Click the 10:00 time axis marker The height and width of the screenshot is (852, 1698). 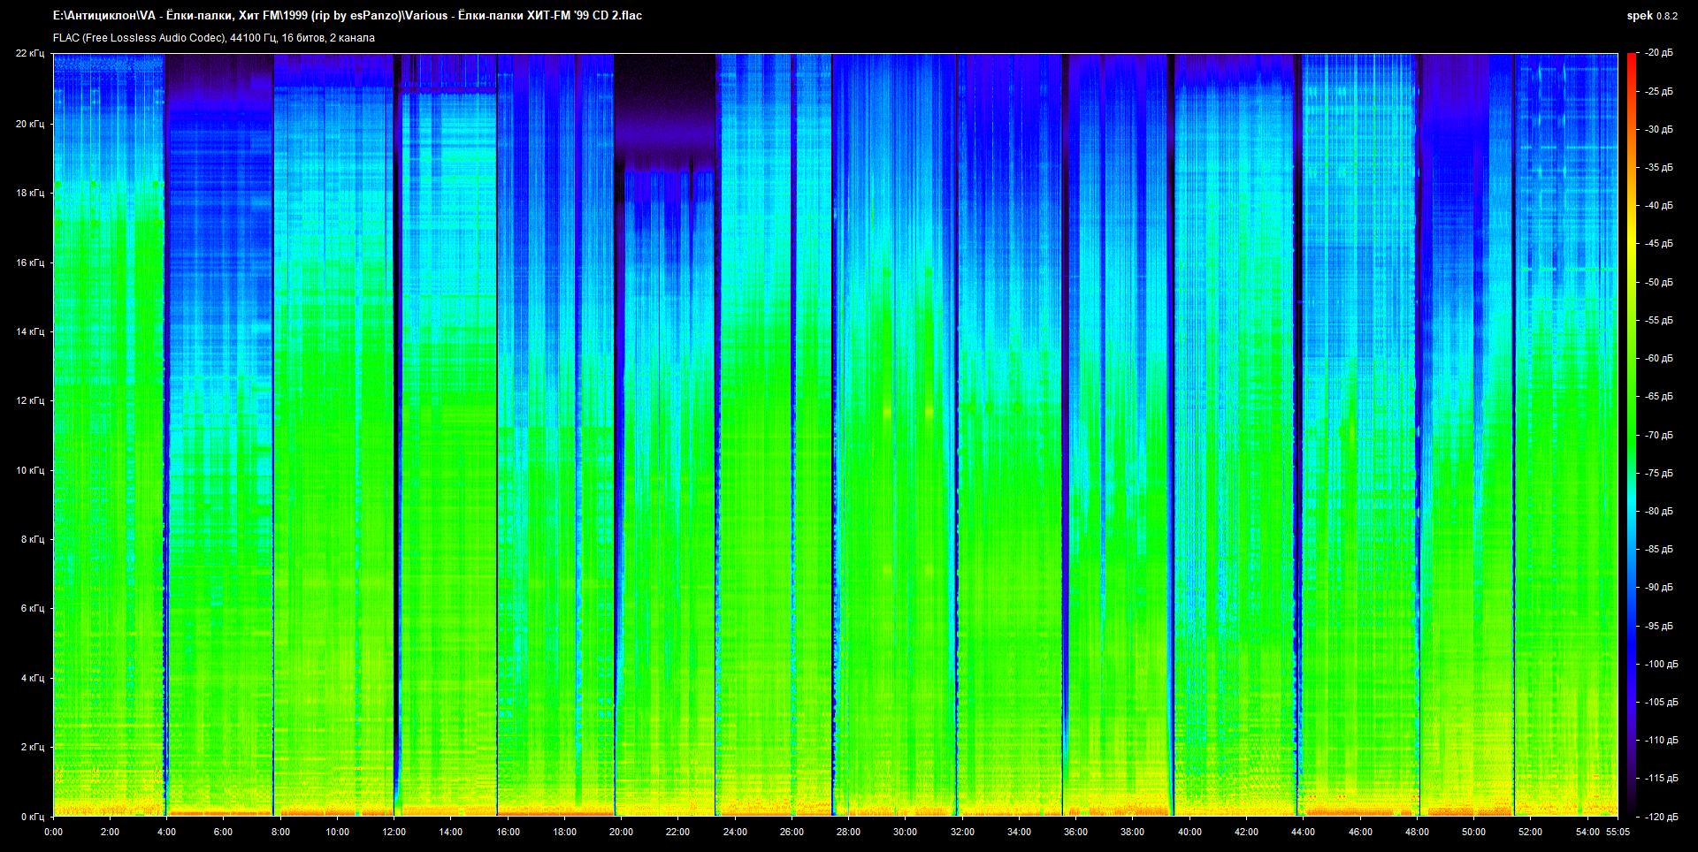coord(337,832)
